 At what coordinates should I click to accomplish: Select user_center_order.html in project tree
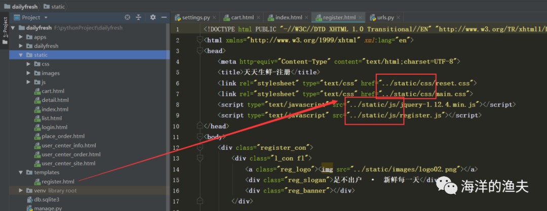pos(71,154)
